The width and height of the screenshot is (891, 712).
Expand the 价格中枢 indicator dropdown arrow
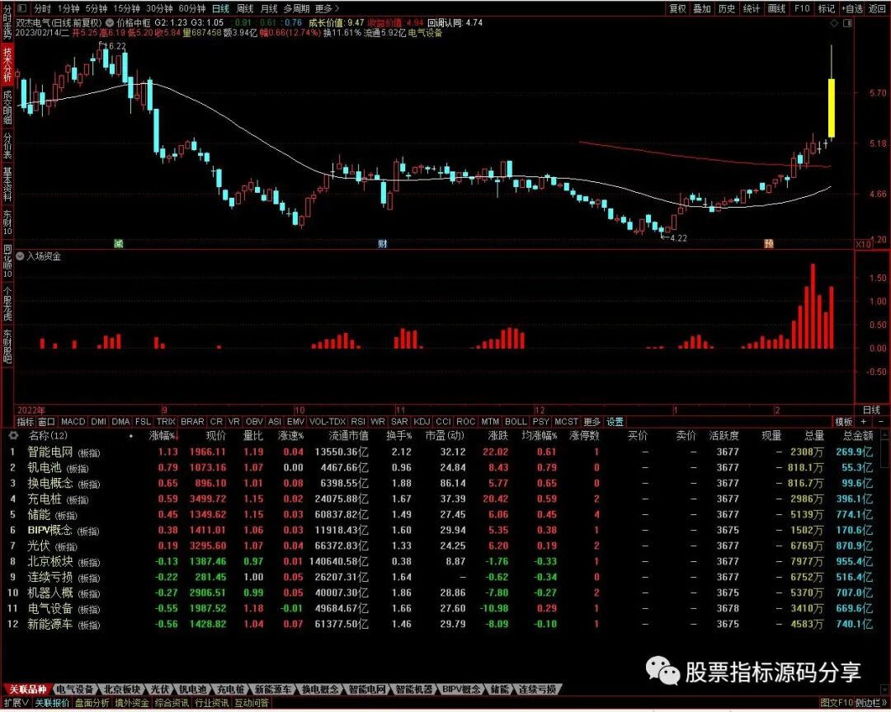tap(110, 23)
